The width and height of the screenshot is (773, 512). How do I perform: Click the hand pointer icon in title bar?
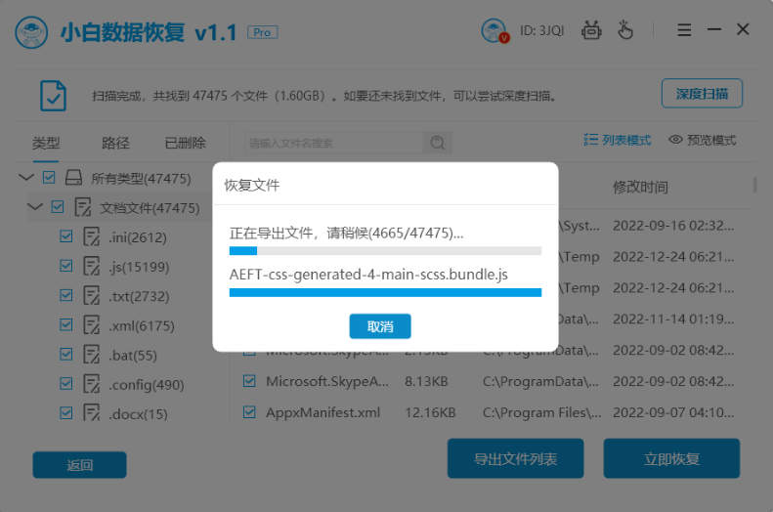tap(624, 31)
